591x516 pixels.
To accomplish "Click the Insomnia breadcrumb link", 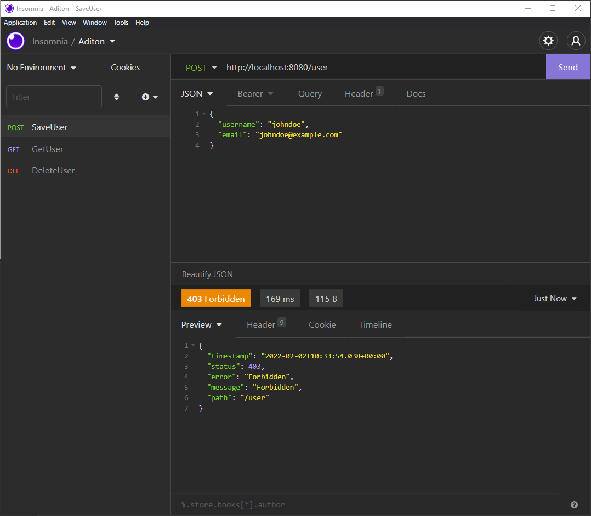I will coord(50,42).
